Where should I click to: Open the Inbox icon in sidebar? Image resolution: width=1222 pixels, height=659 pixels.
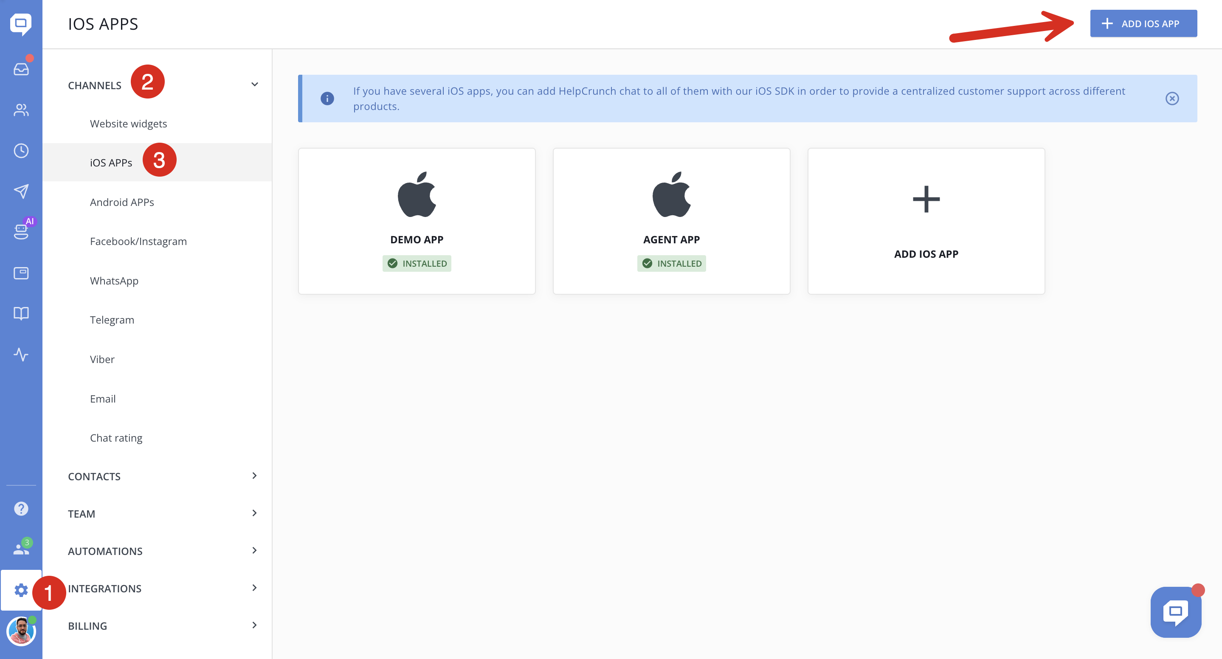tap(21, 69)
